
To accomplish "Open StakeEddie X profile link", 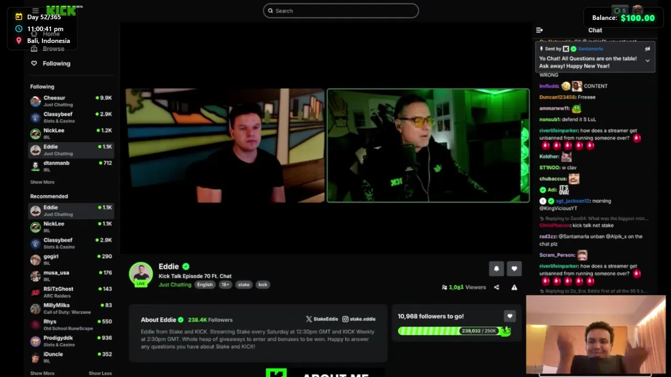I will pos(322,319).
